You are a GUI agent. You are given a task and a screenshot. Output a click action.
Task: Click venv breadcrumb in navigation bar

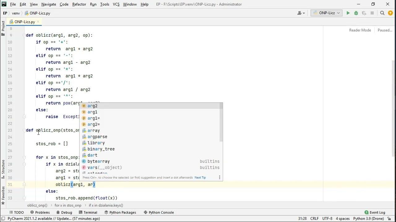click(x=16, y=13)
